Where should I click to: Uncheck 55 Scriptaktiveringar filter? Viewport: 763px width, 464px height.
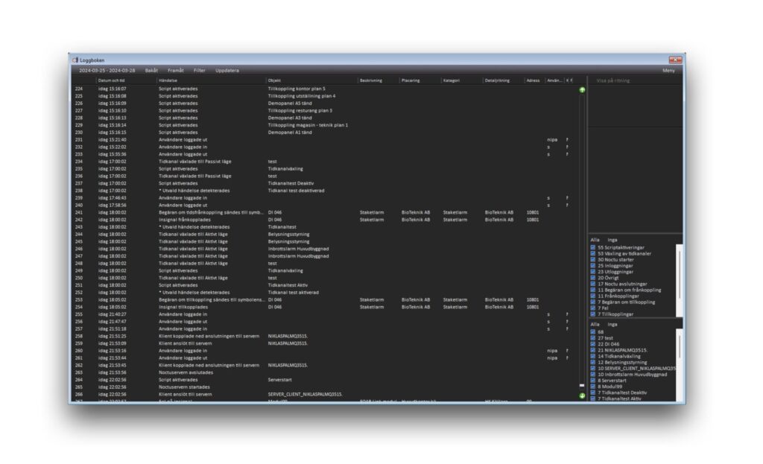point(592,247)
